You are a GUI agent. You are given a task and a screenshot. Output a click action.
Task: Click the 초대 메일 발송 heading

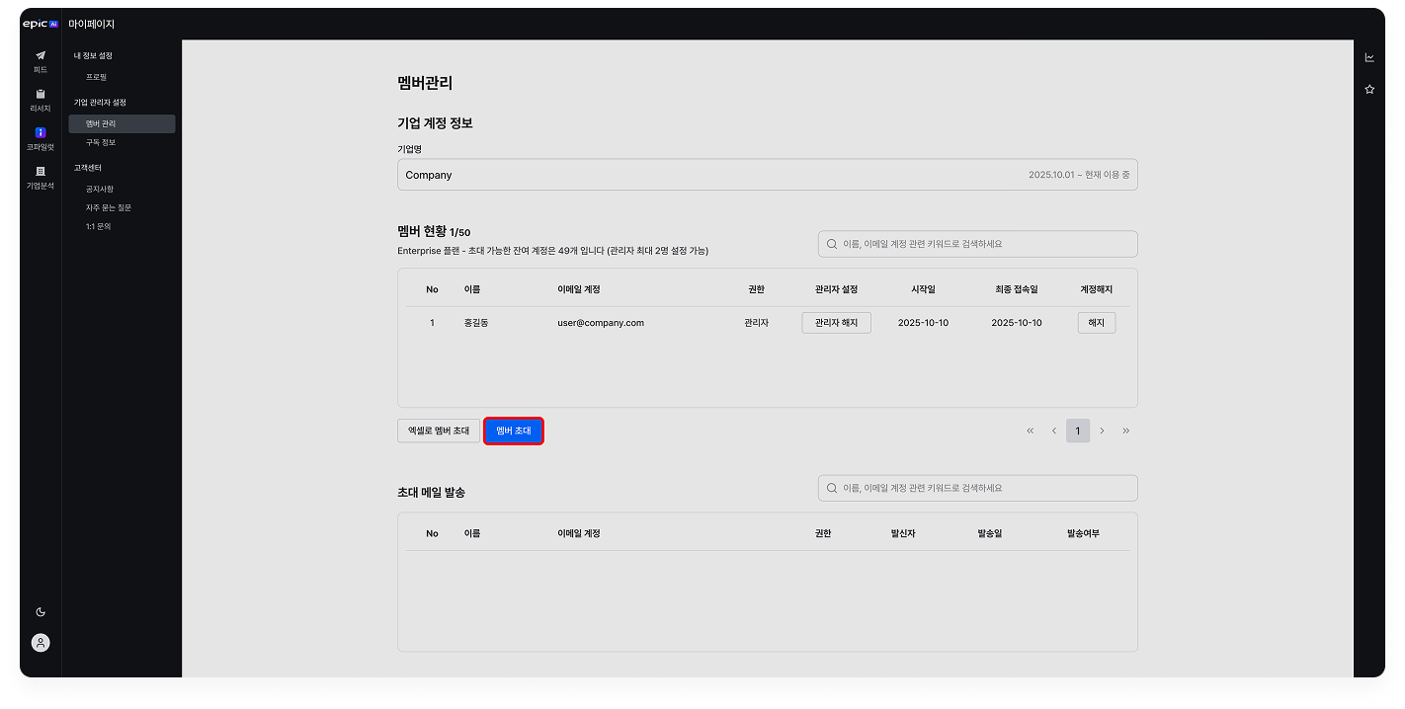click(x=431, y=492)
